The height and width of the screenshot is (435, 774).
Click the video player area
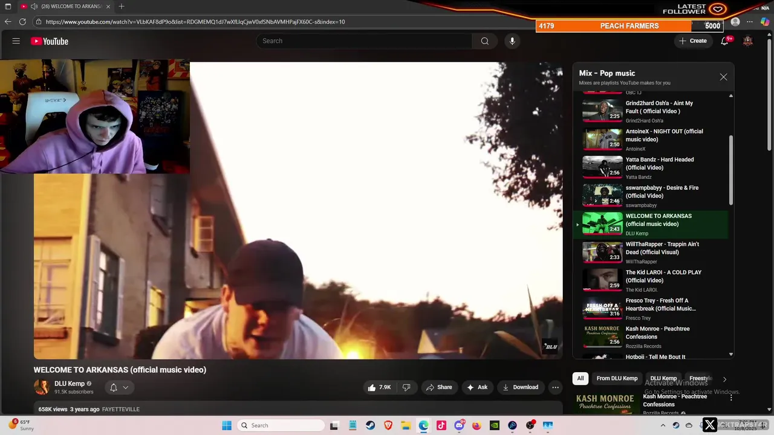(x=298, y=210)
